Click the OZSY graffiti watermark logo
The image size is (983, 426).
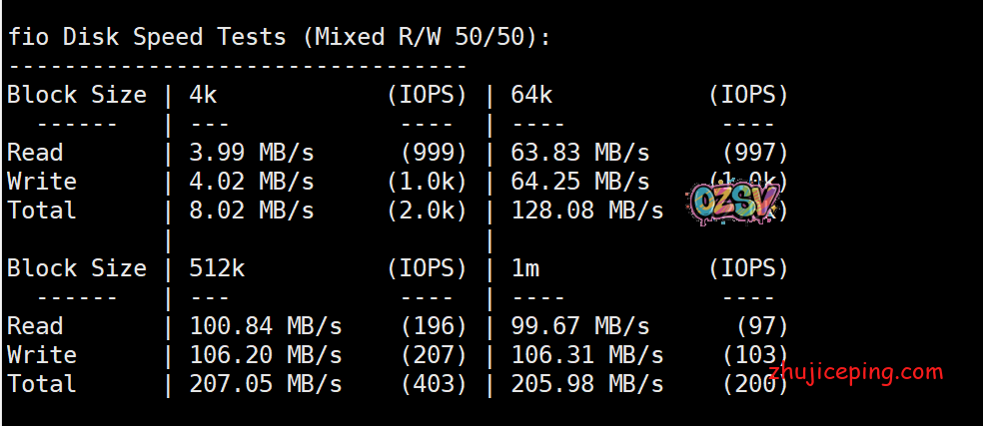click(734, 203)
